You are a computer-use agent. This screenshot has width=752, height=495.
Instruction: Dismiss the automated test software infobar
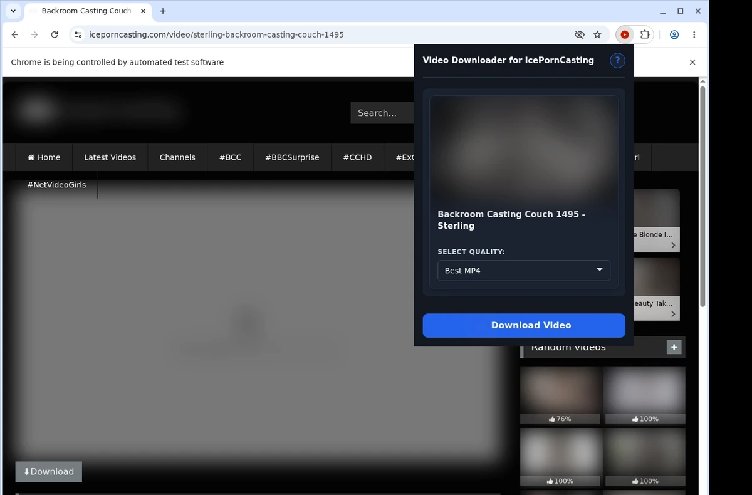coord(692,62)
